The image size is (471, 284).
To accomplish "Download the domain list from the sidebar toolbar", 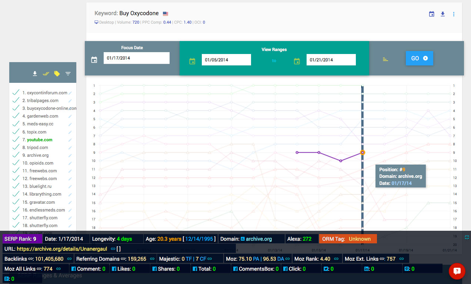I will point(35,74).
